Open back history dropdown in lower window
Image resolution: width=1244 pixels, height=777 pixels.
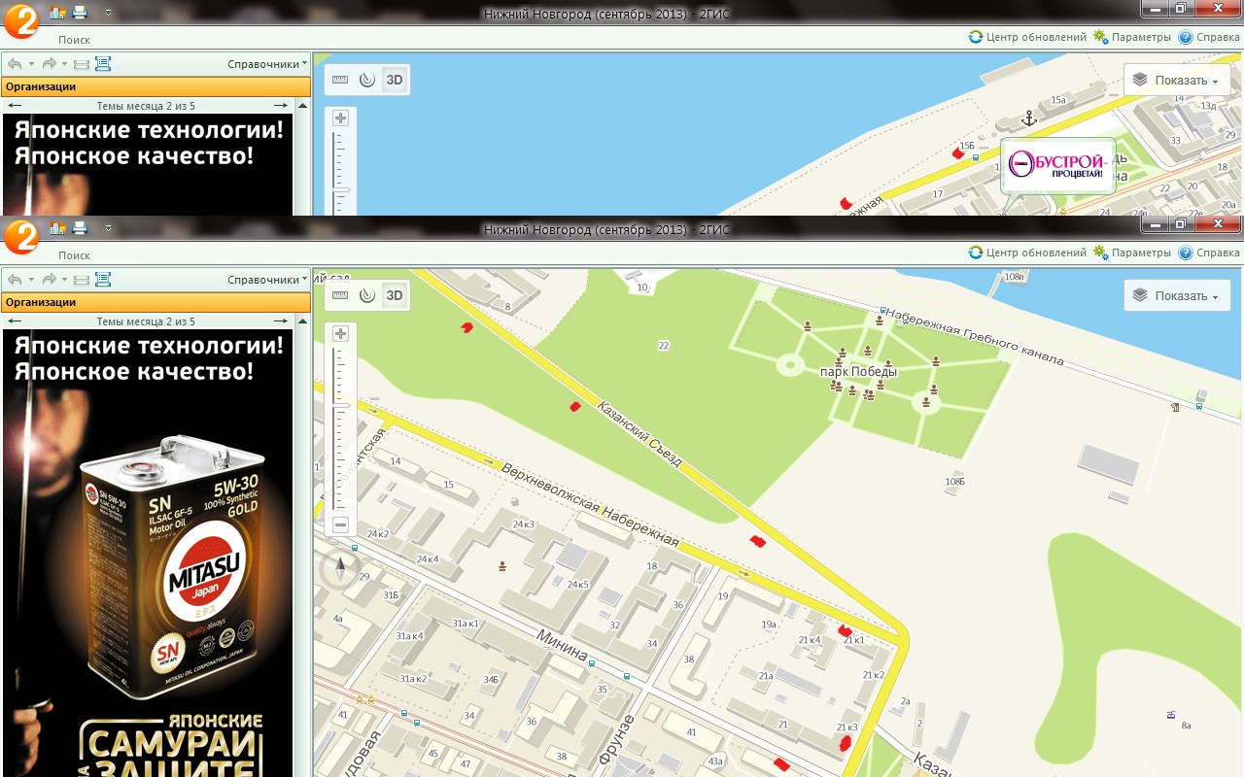(x=31, y=280)
